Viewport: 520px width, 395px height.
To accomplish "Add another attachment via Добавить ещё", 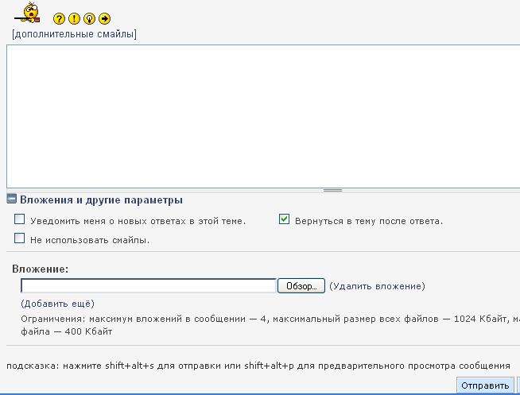I will 57,304.
